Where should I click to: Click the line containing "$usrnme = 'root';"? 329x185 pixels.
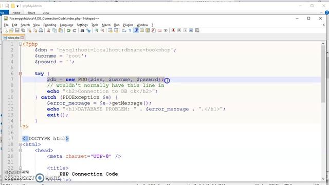[61, 56]
